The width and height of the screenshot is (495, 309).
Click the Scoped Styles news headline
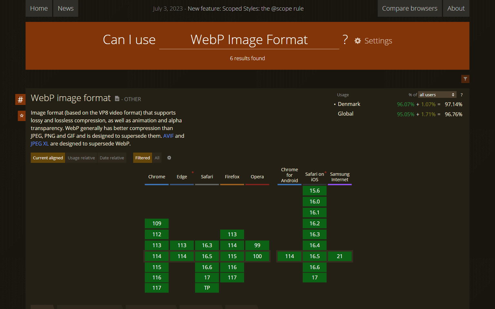point(246,9)
